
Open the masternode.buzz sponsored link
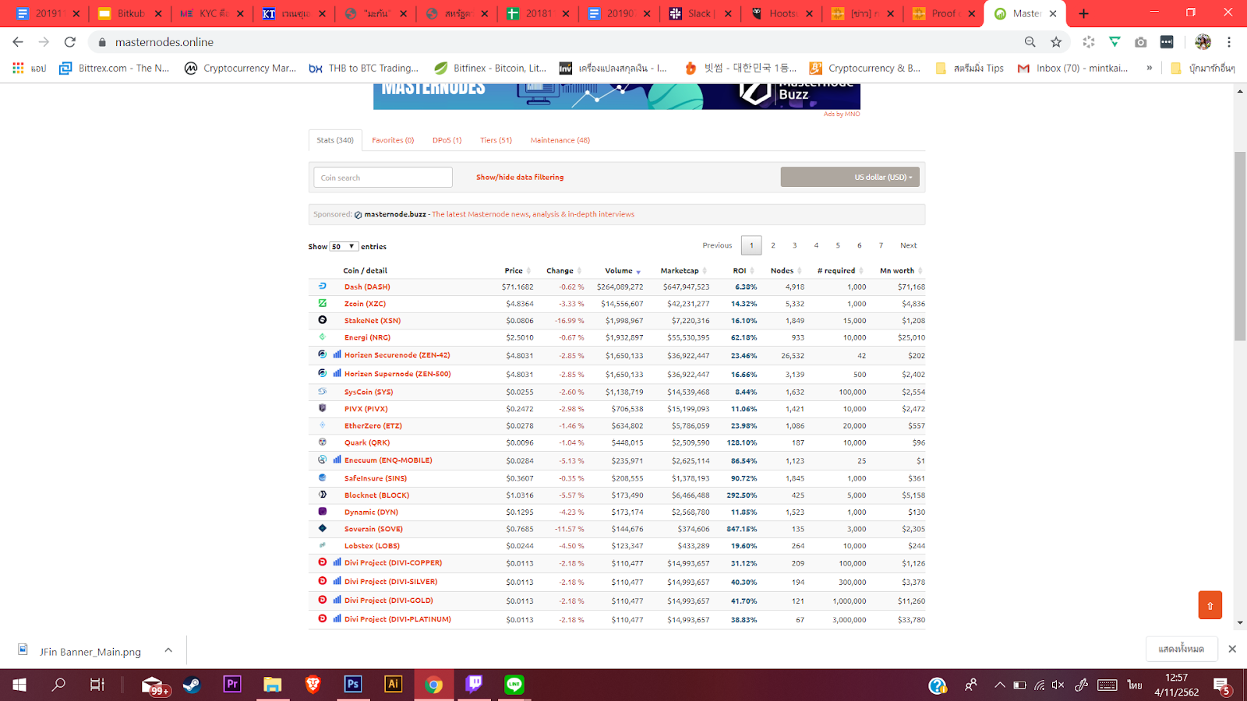(x=395, y=214)
